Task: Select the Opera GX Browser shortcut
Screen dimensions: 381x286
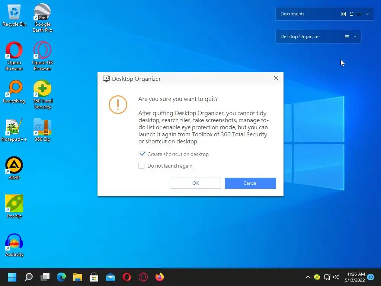Action: [42, 56]
